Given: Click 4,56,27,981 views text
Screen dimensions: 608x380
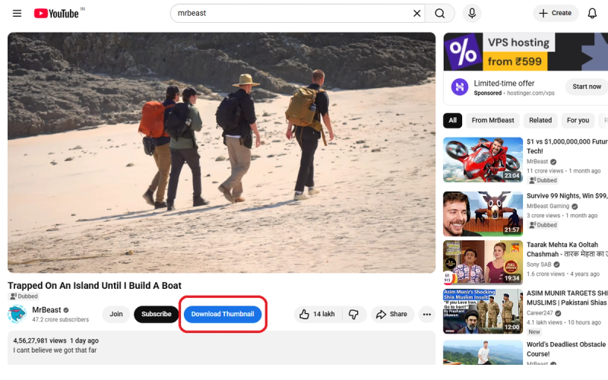Looking at the screenshot, I should tap(40, 340).
